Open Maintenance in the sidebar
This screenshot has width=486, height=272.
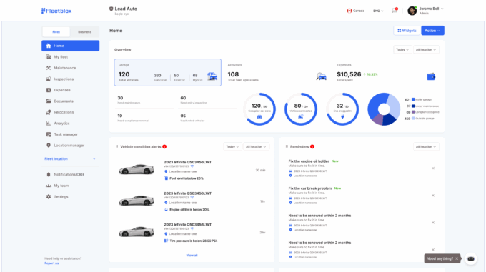[x=70, y=68]
